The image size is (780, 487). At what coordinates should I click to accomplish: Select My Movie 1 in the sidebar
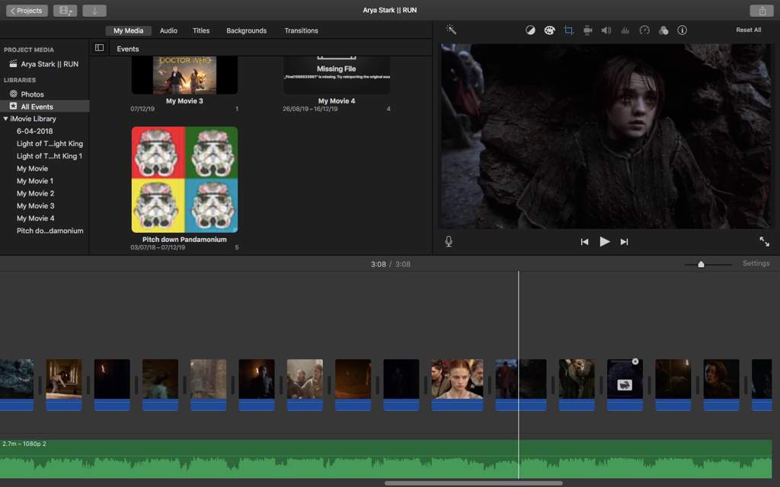click(35, 181)
